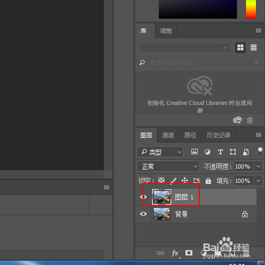Prevent artboard auto-nesting lock icon
The height and width of the screenshot is (265, 265).
[196, 180]
